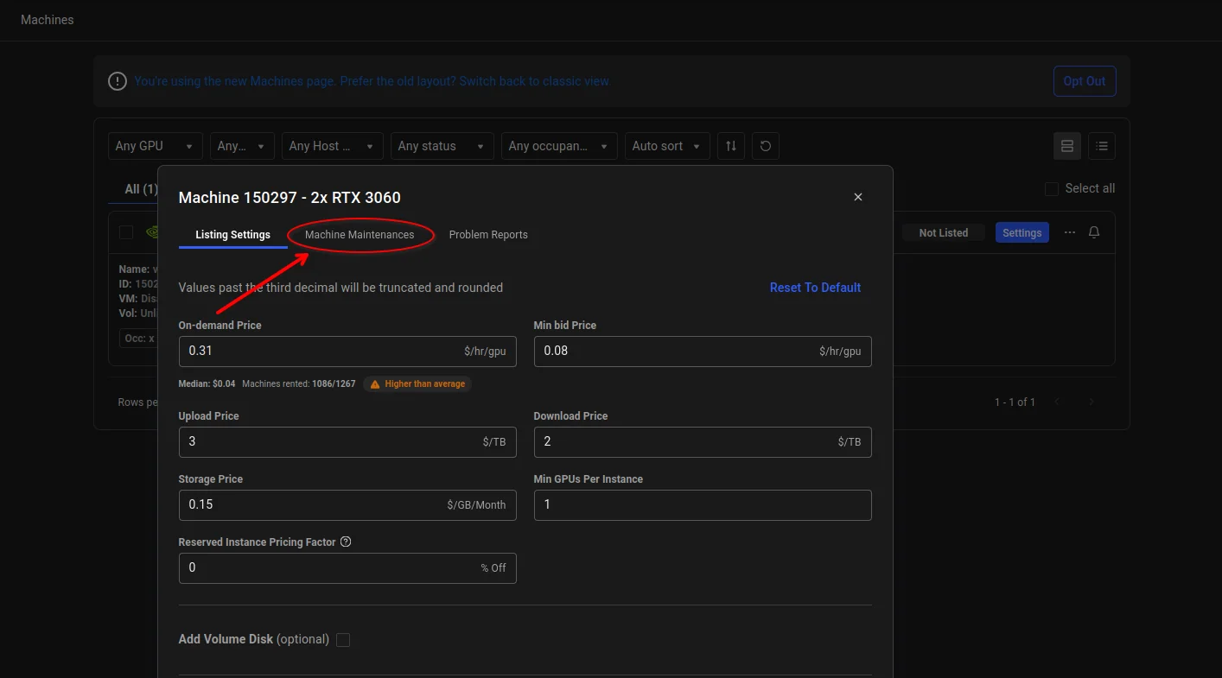
Task: Click the blue Settings button
Action: 1022,232
